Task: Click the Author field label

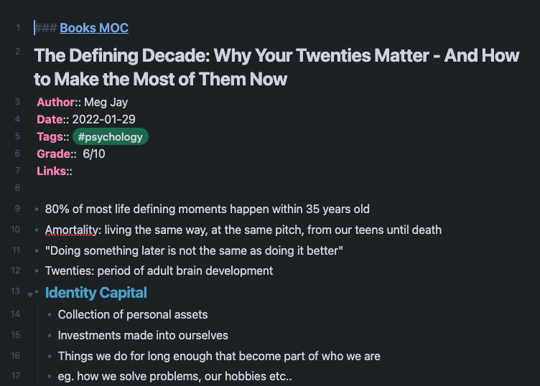Action: pyautogui.click(x=56, y=102)
